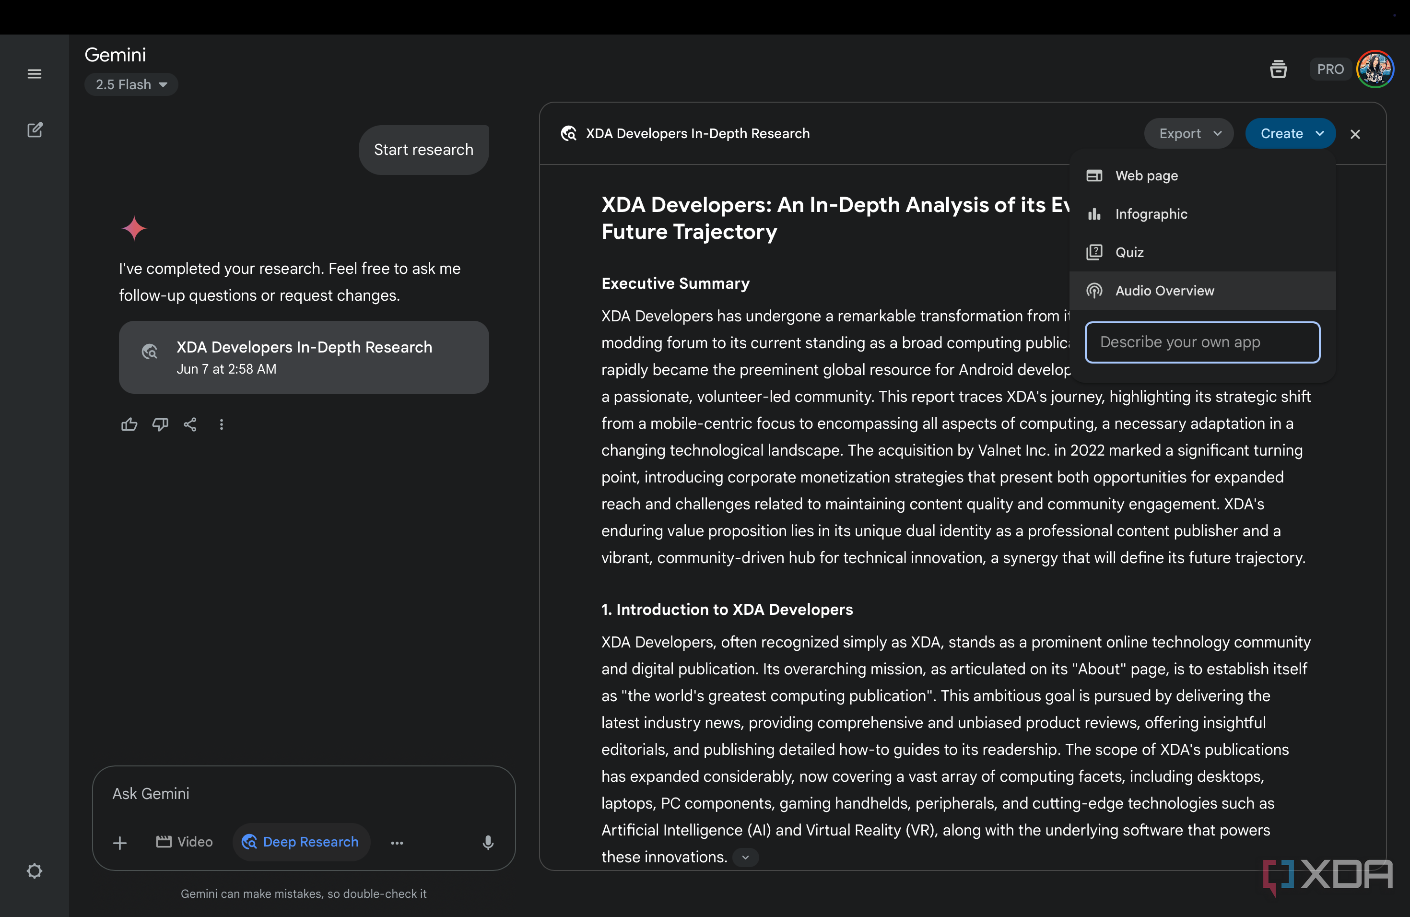The image size is (1410, 917).
Task: Start a new chat with compose icon
Action: tap(35, 129)
